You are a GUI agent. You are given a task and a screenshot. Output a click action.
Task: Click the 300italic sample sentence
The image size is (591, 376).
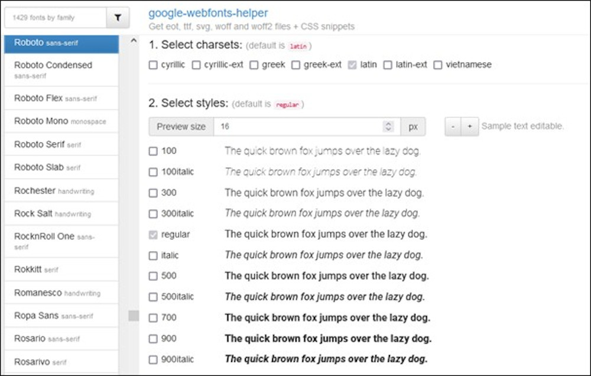(322, 213)
